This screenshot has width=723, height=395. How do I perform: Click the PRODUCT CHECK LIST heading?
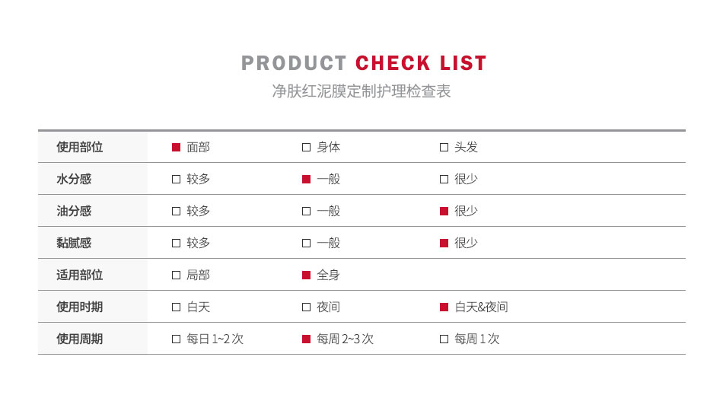pos(364,63)
